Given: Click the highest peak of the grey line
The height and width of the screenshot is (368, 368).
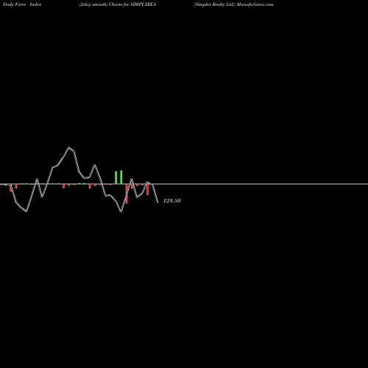Looking at the screenshot, I should click(x=68, y=147).
